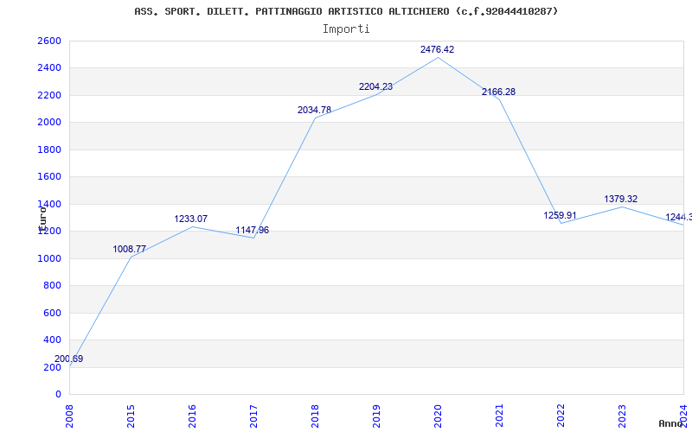Click x-axis year label 2022

pyautogui.click(x=561, y=416)
